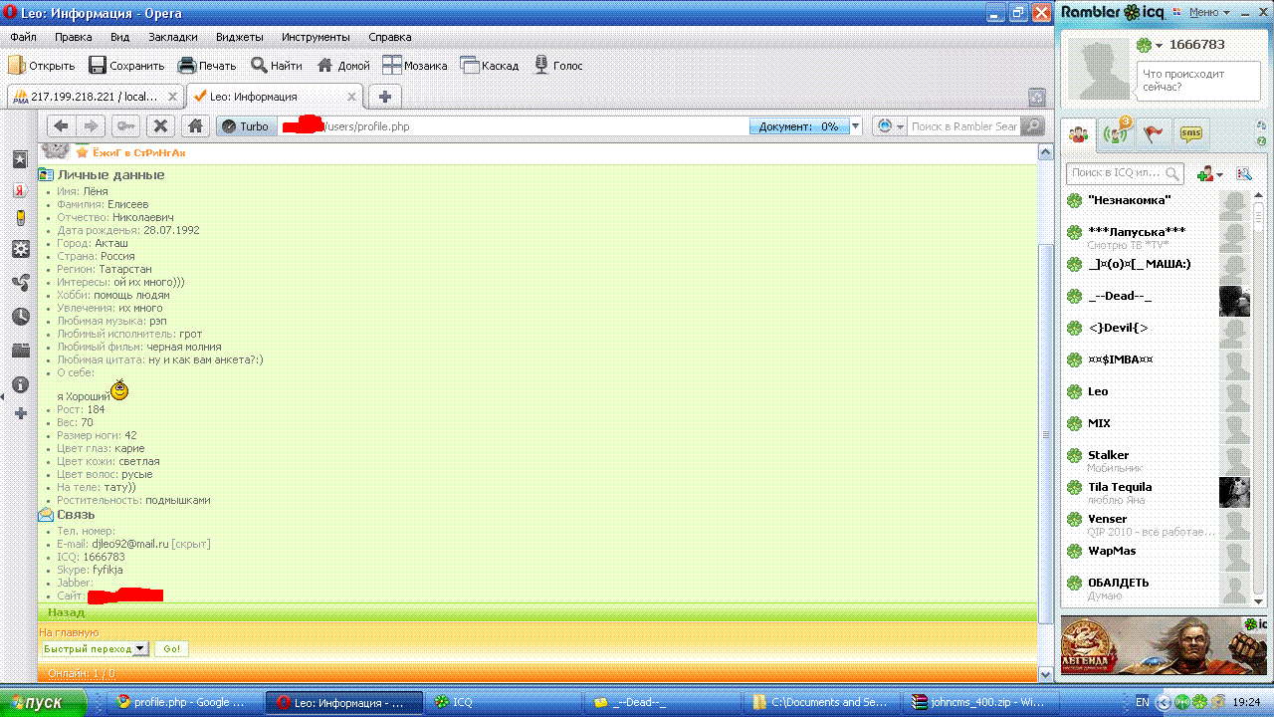The height and width of the screenshot is (717, 1274).
Task: Switch to the ICQ contacts list tab
Action: click(1078, 133)
